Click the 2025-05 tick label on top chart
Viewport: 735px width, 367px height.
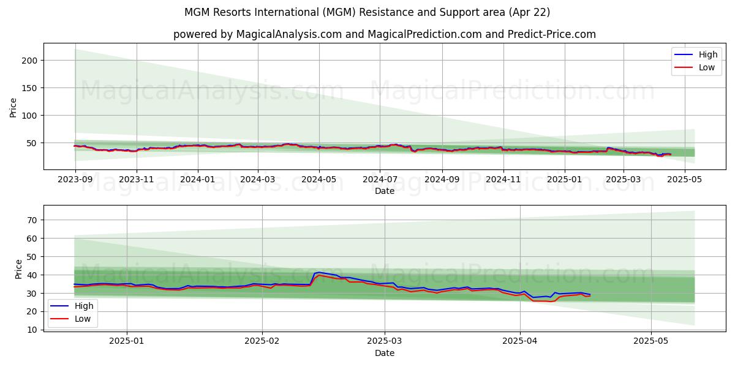pyautogui.click(x=684, y=180)
